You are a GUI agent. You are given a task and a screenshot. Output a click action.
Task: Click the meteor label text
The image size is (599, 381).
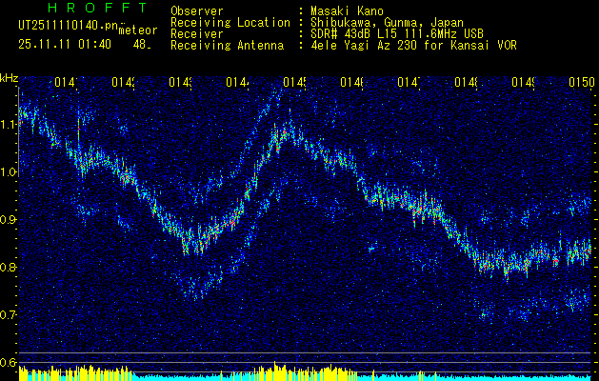coord(136,31)
